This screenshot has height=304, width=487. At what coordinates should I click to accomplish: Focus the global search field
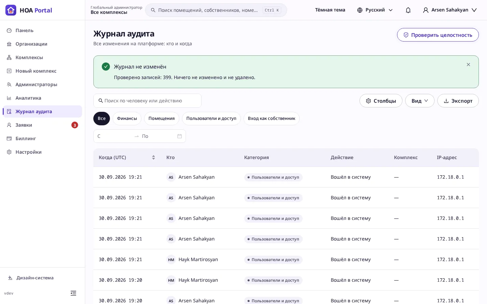pos(216,10)
